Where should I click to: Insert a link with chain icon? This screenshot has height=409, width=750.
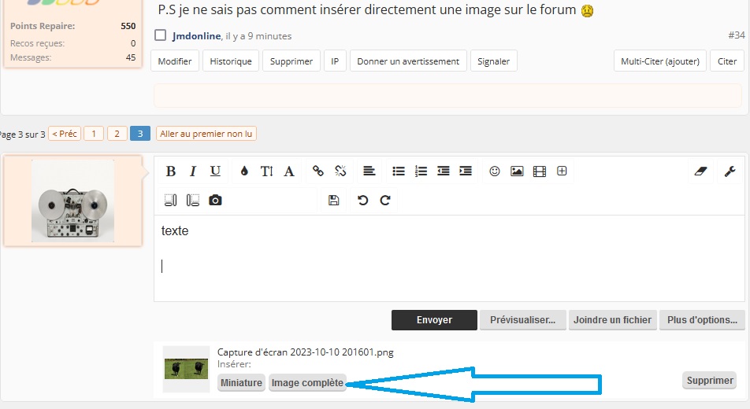tap(318, 171)
